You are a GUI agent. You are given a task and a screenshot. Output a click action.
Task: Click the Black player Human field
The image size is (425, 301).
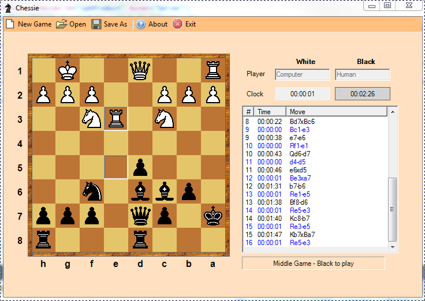[363, 74]
